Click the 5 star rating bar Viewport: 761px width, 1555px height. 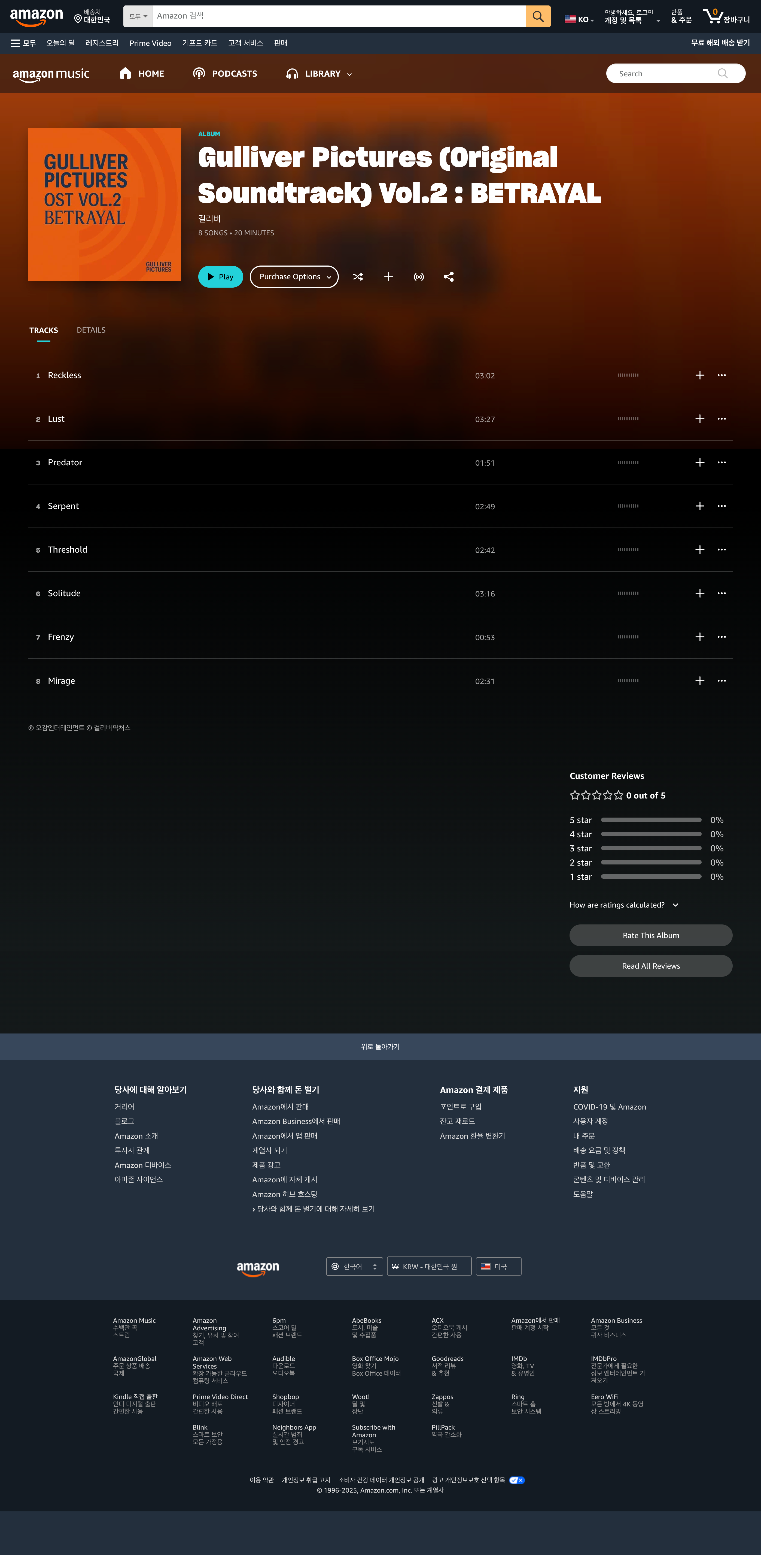click(x=651, y=820)
